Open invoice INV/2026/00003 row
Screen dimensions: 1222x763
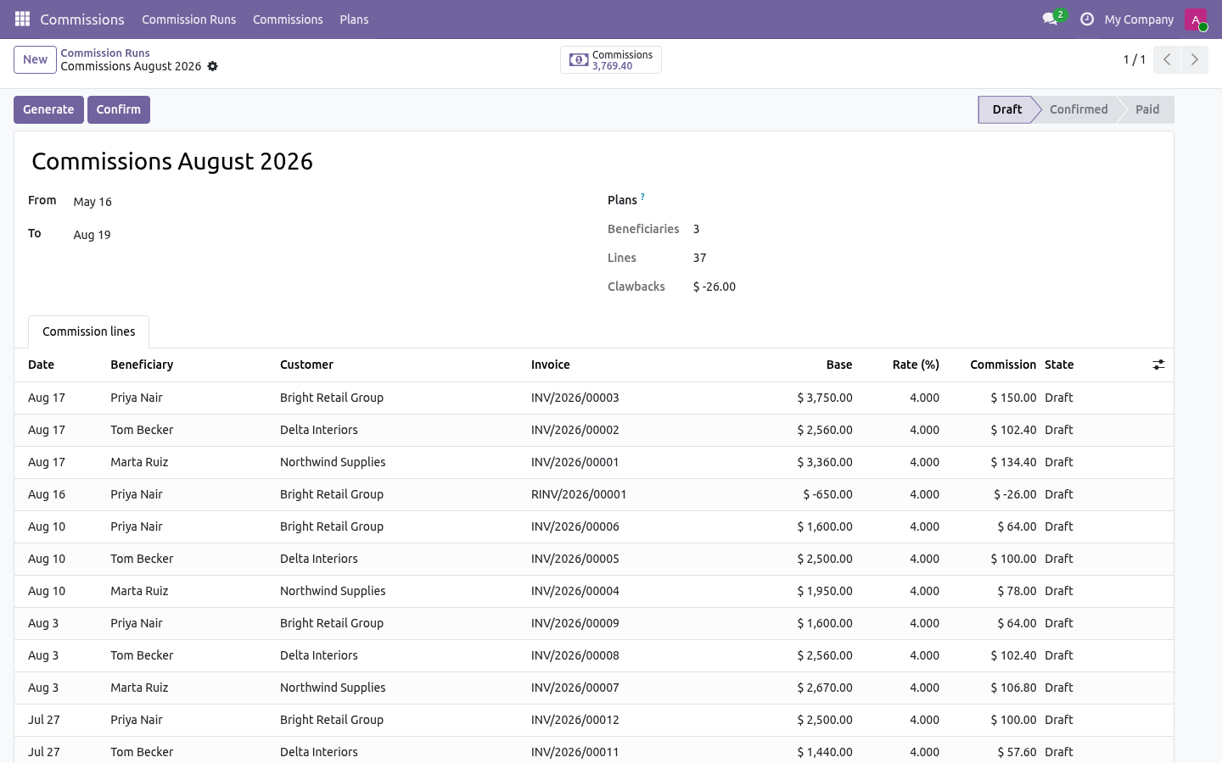[x=594, y=398]
